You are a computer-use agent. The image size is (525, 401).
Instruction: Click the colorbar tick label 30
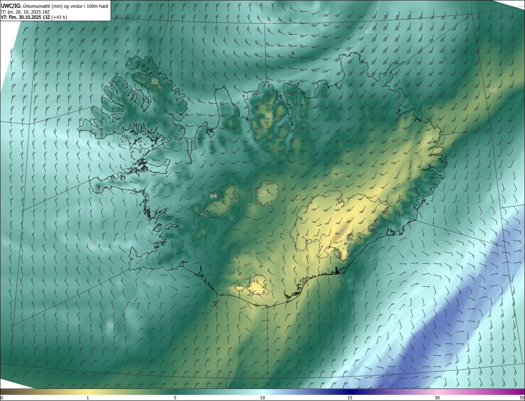437,398
